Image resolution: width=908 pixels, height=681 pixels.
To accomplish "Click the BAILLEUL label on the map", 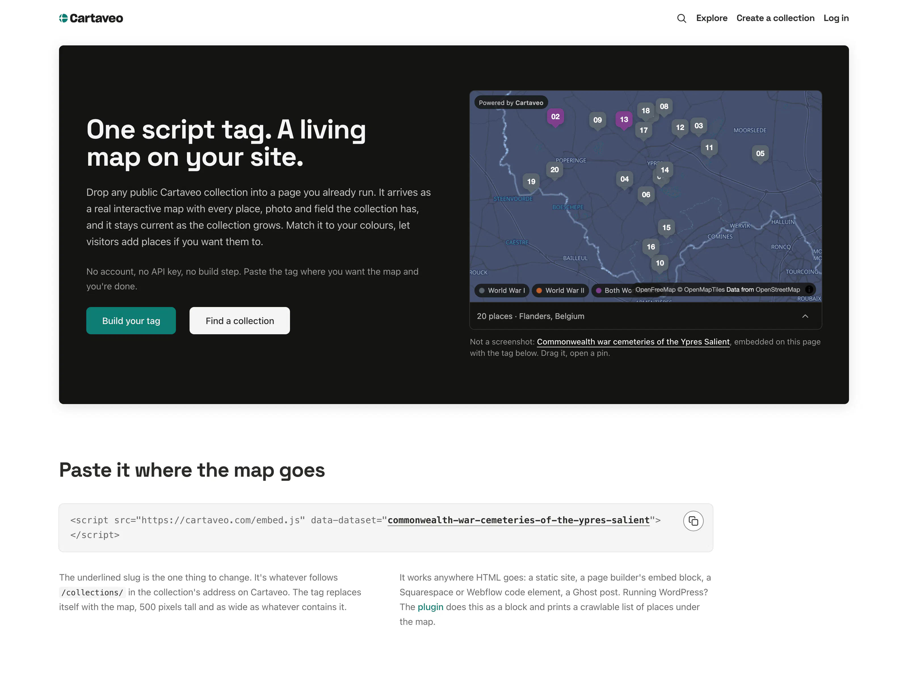I will point(575,258).
